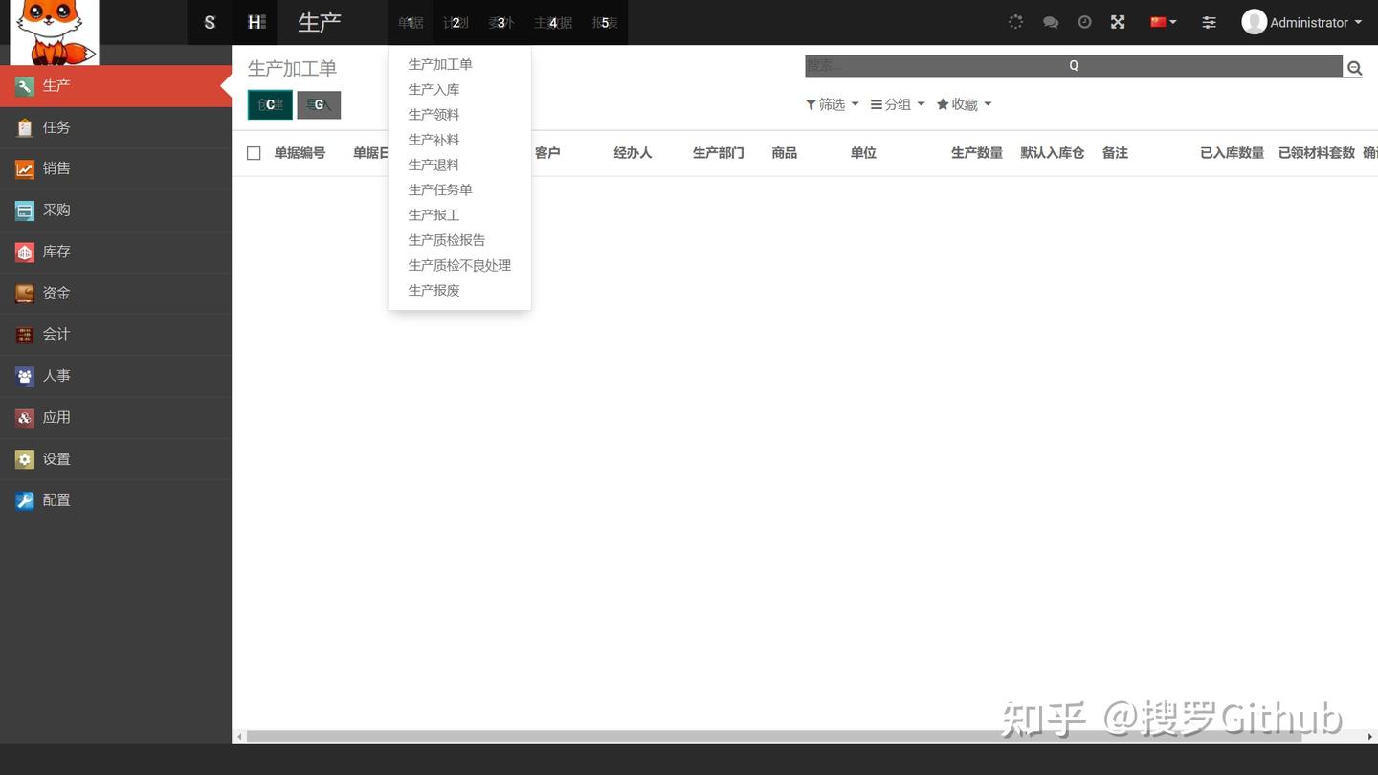Screen dimensions: 1378x775
Task: Select the 会计 accounting module icon
Action: [56, 334]
